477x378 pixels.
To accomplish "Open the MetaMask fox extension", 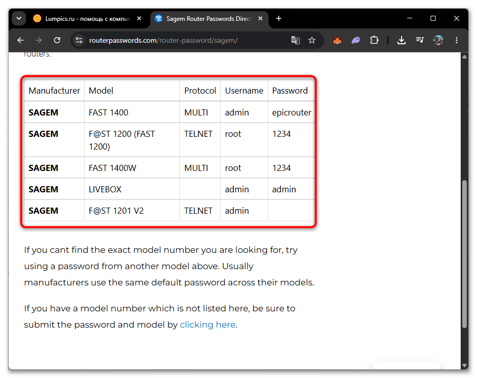I will [337, 40].
